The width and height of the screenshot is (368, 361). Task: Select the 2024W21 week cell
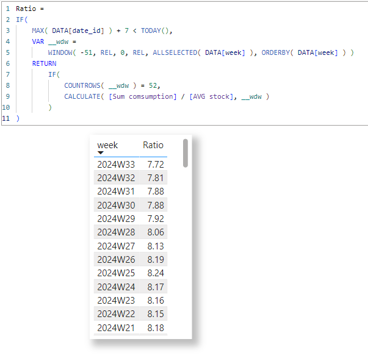coord(116,327)
